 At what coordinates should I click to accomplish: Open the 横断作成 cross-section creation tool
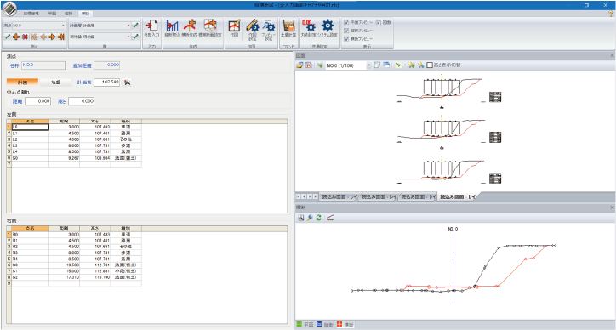pos(190,28)
